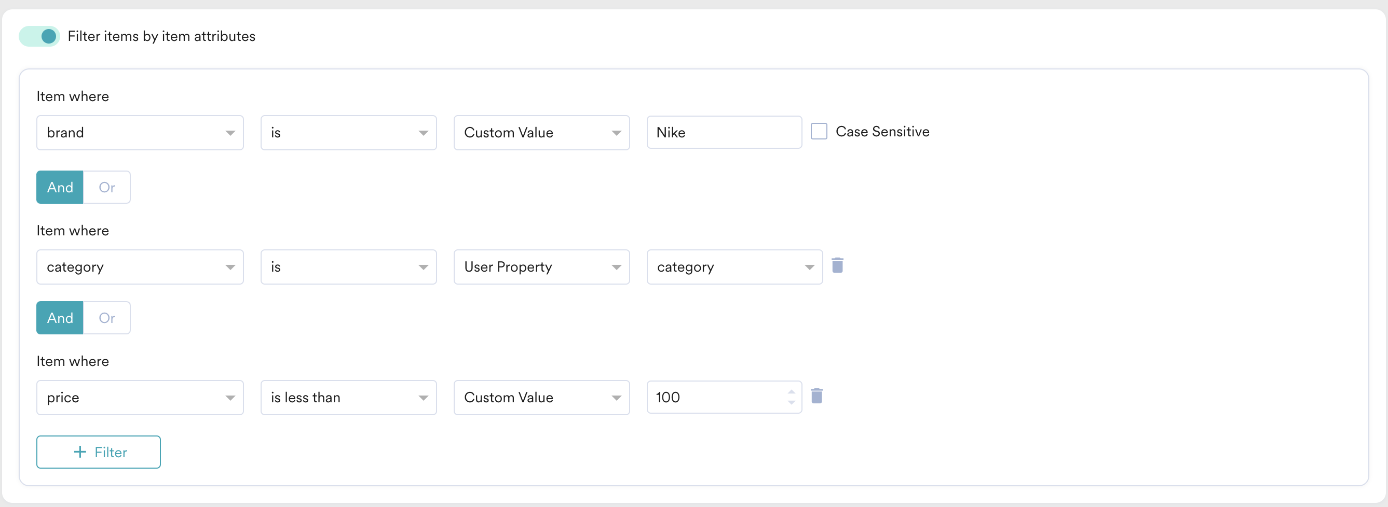Click the Nike text input field
Viewport: 1388px width, 507px height.
(x=724, y=133)
